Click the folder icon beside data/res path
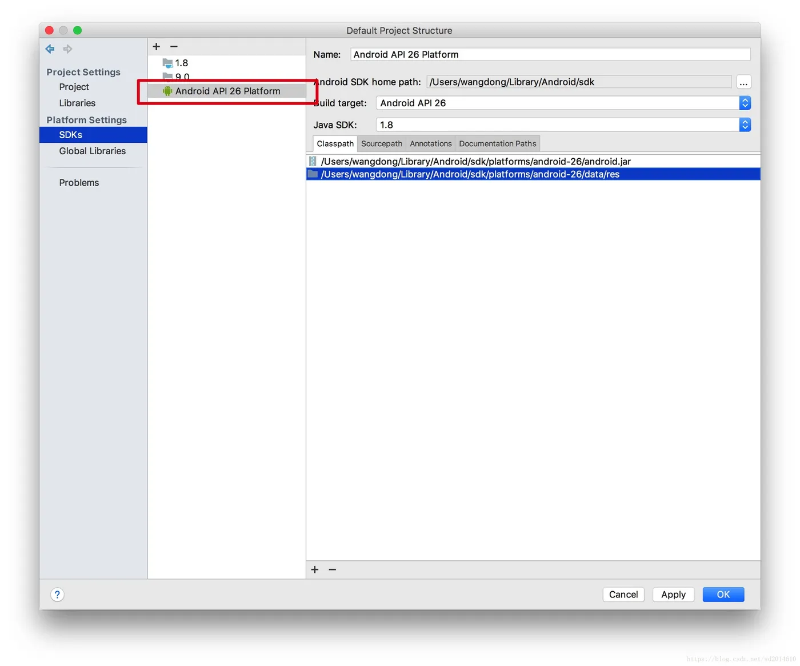This screenshot has height=666, width=800. click(x=313, y=174)
